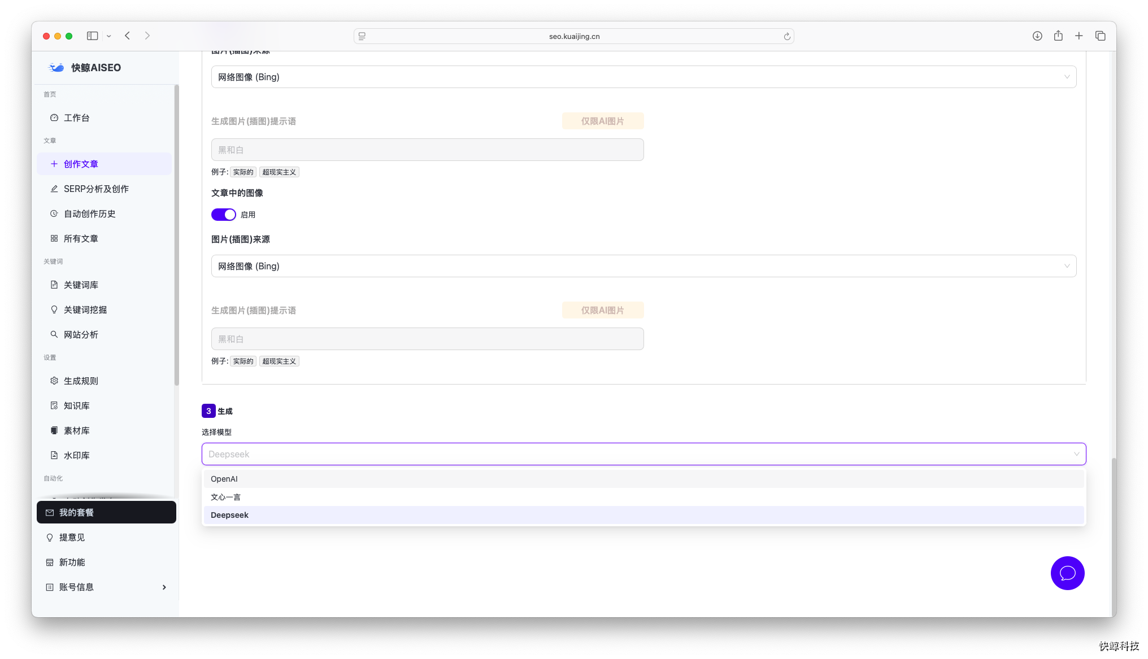Viewport: 1148px width, 659px height.
Task: Click the main page vertical scrollbar
Action: click(x=1113, y=536)
